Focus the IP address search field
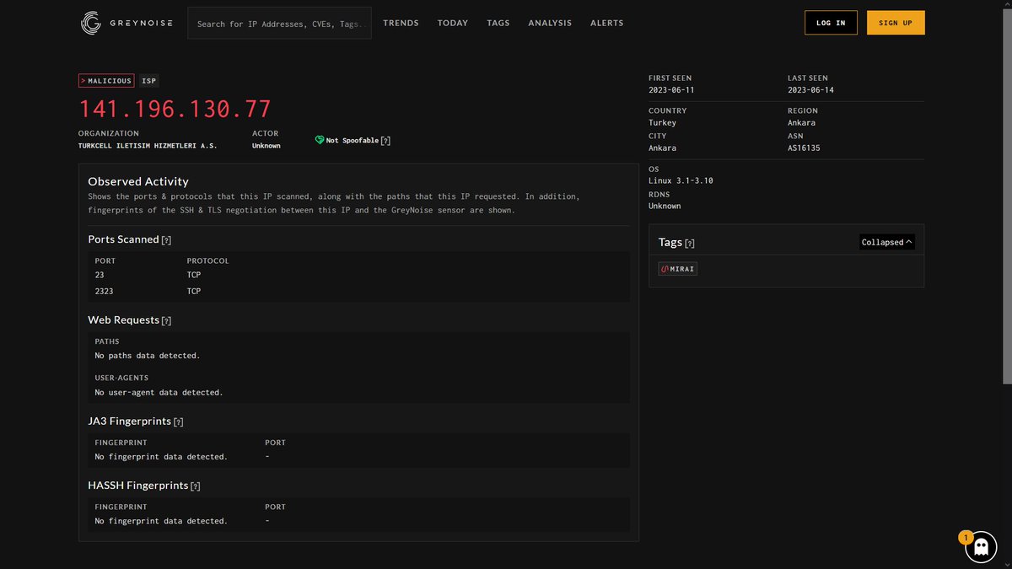 279,24
